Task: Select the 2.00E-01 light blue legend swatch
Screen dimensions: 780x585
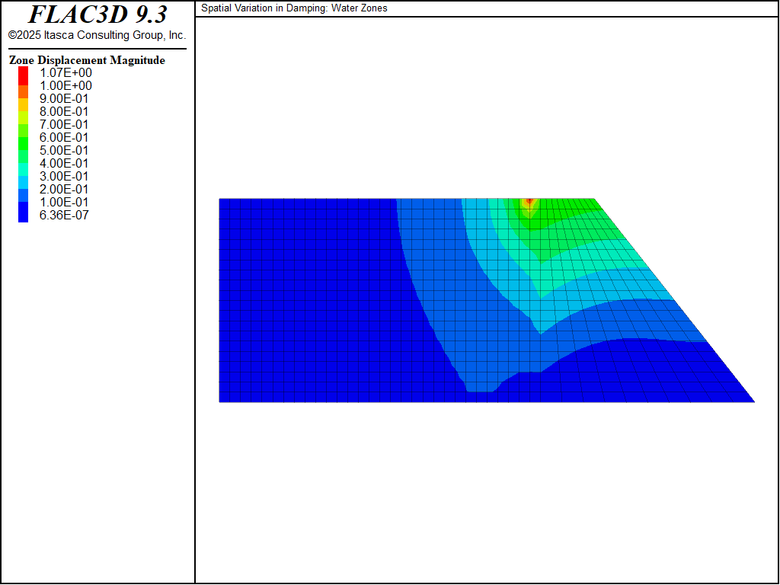Action: (x=23, y=190)
